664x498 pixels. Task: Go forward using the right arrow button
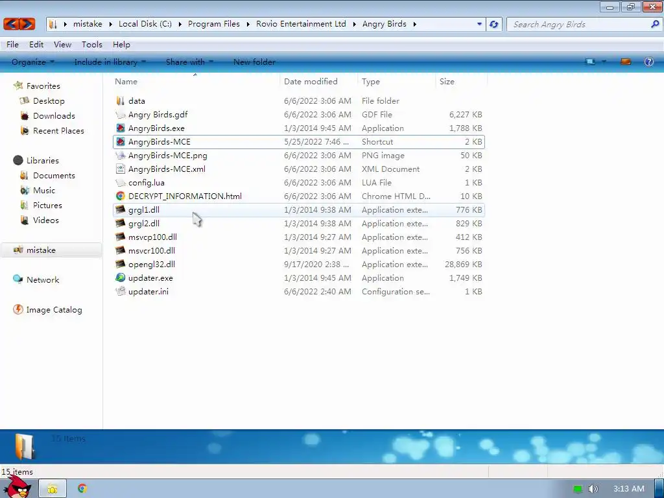point(27,24)
